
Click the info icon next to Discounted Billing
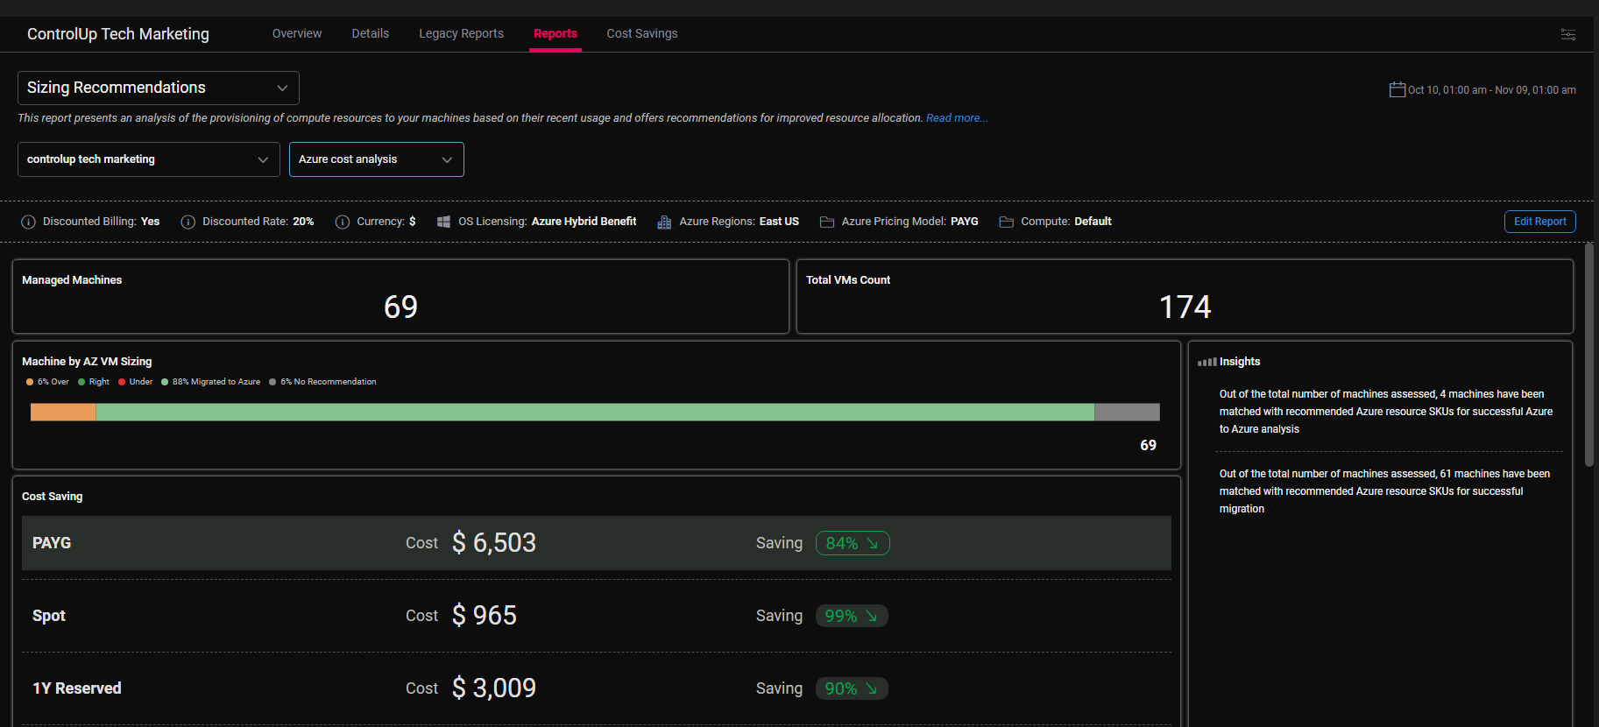(x=28, y=222)
